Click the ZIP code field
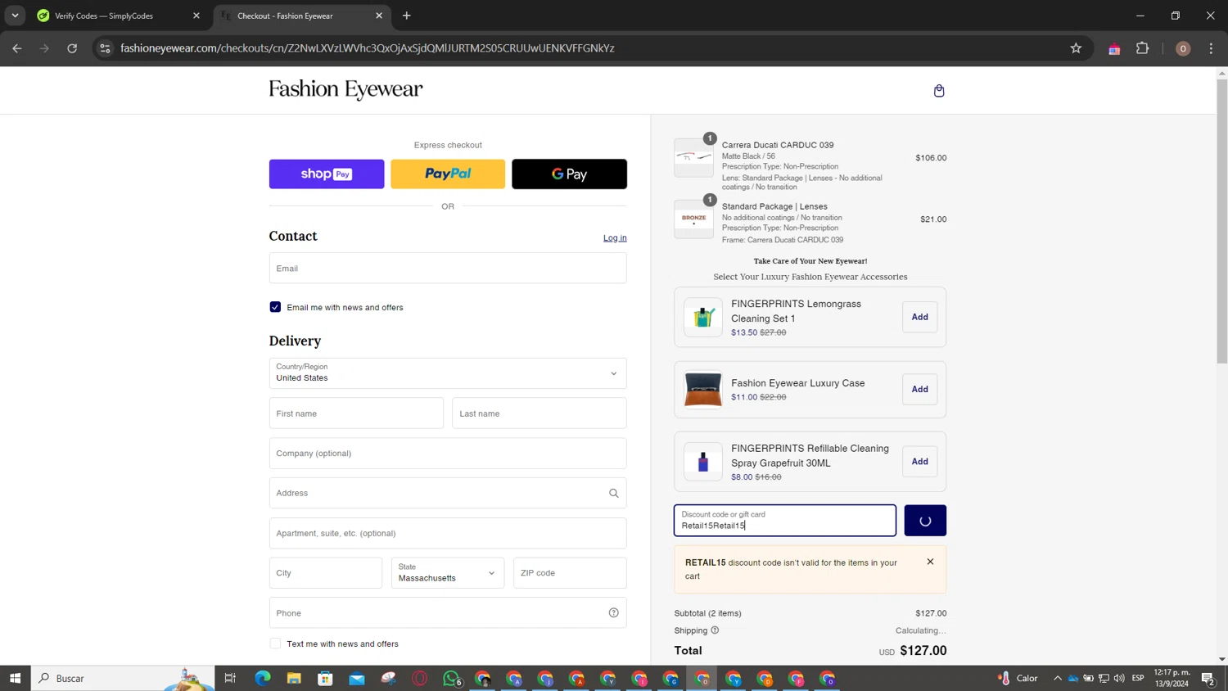Image resolution: width=1228 pixels, height=691 pixels. (x=570, y=573)
